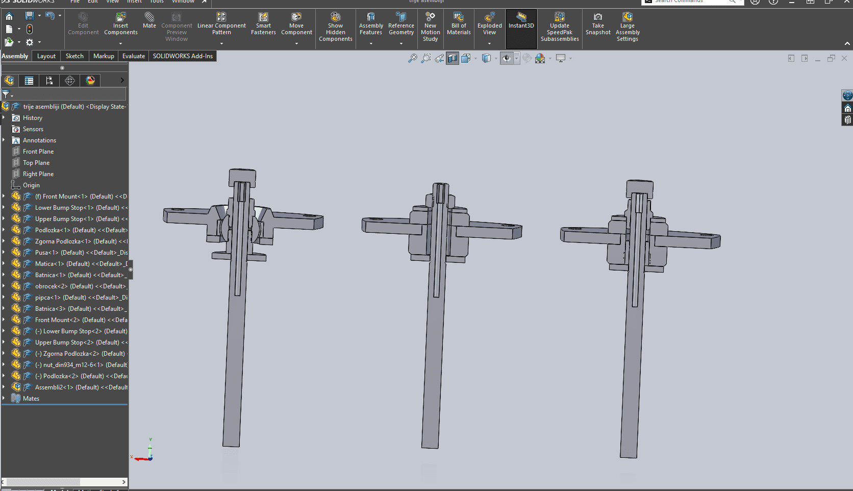The width and height of the screenshot is (853, 491).
Task: Open PropertyManager tab icon
Action: pos(29,80)
